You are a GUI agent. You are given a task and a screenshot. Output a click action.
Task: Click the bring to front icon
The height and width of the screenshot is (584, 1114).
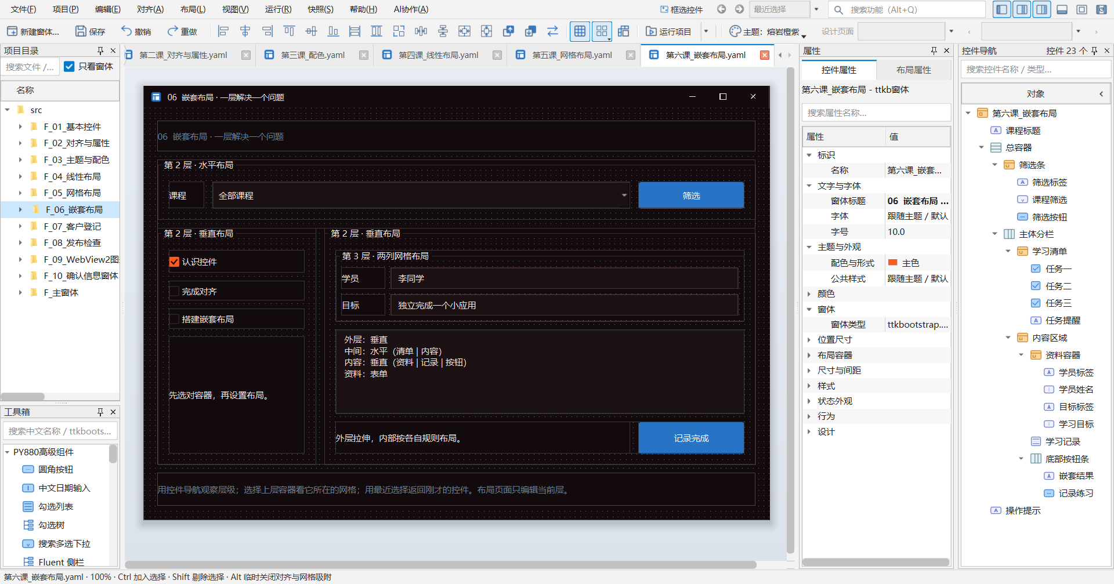click(x=509, y=31)
